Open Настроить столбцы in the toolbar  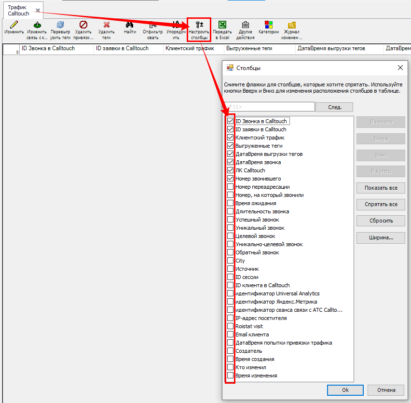[x=199, y=25]
